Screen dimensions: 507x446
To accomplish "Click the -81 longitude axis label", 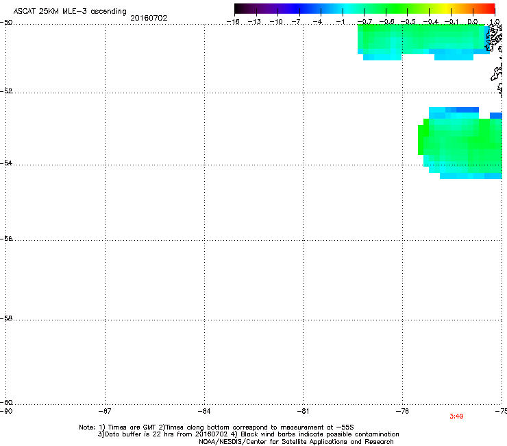I will (303, 411).
